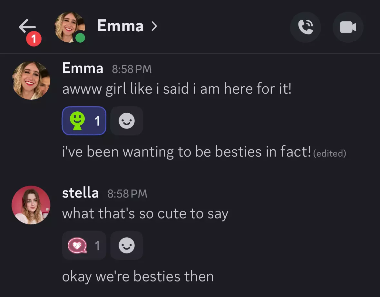Image resolution: width=380 pixels, height=297 pixels.
Task: Start a voice call with Emma
Action: coord(305,27)
